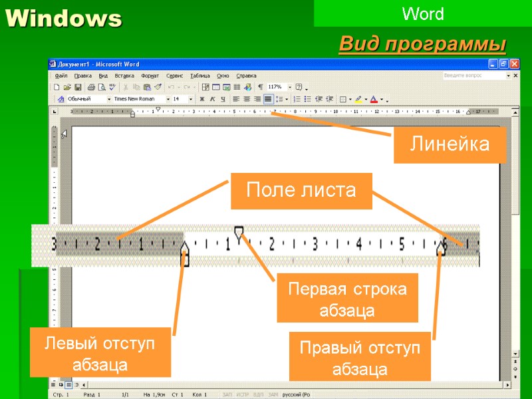Justify the paragraph text
This screenshot has width=532, height=399.
click(268, 99)
